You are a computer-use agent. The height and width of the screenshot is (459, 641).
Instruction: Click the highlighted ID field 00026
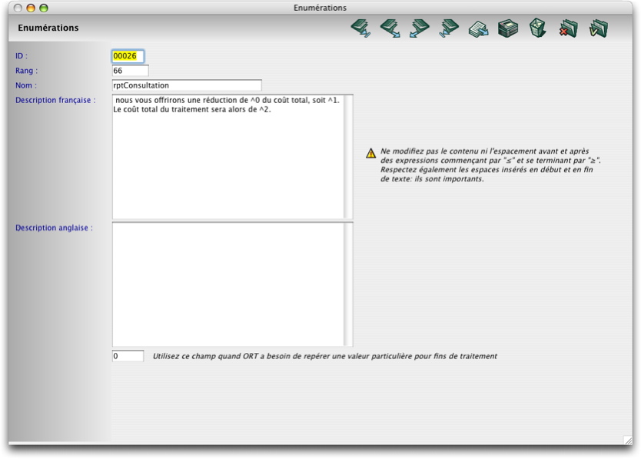(128, 56)
